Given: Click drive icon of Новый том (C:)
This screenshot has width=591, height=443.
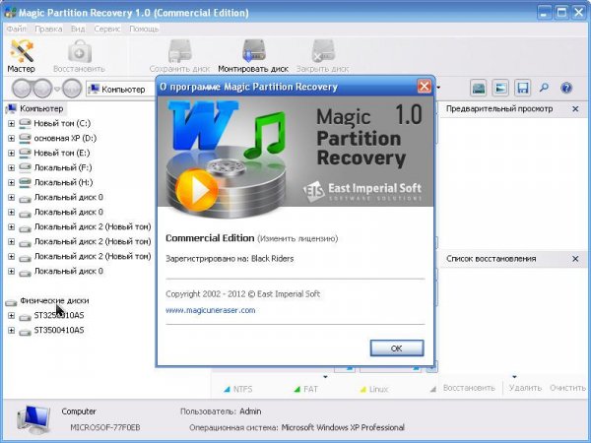Looking at the screenshot, I should 25,123.
